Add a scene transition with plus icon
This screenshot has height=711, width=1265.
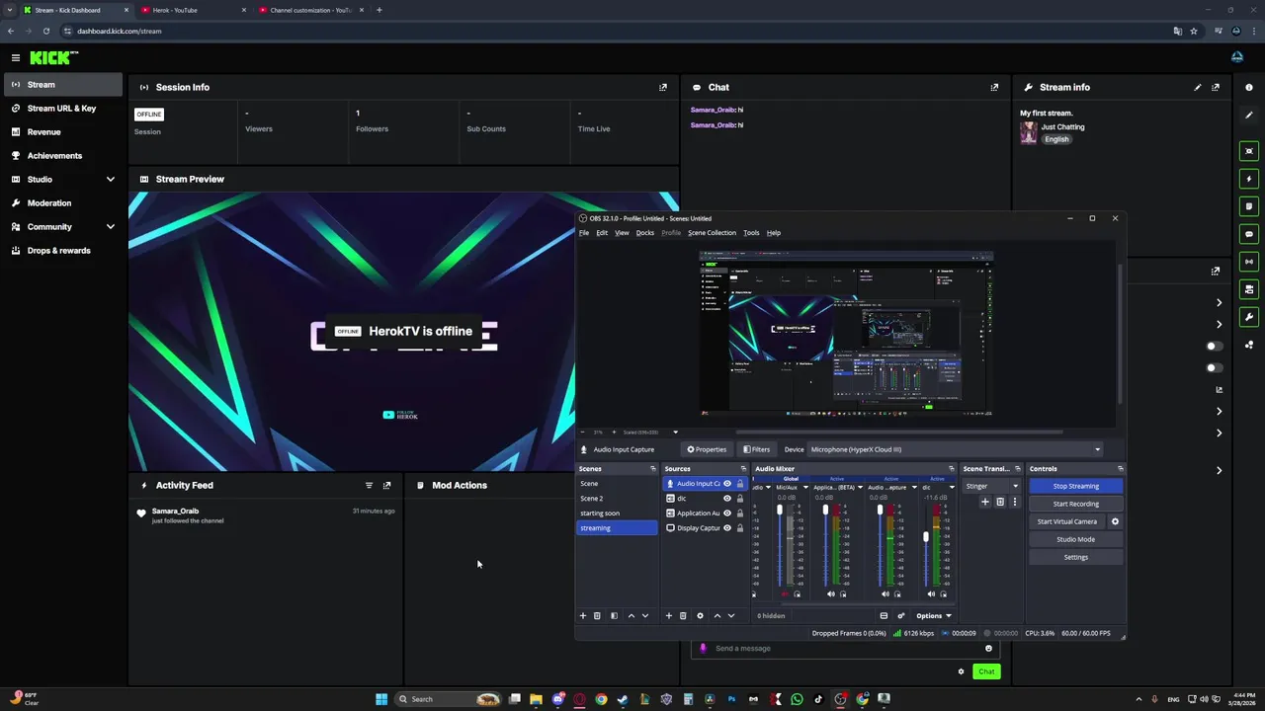pos(985,502)
